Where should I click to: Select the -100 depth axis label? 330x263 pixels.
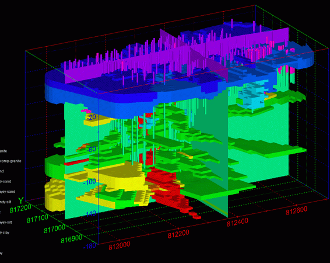90,181
